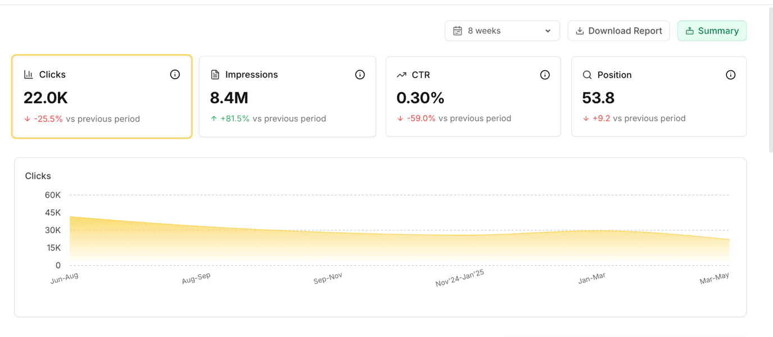Select the Clicks metric card
The height and width of the screenshot is (337, 773).
[x=102, y=97]
